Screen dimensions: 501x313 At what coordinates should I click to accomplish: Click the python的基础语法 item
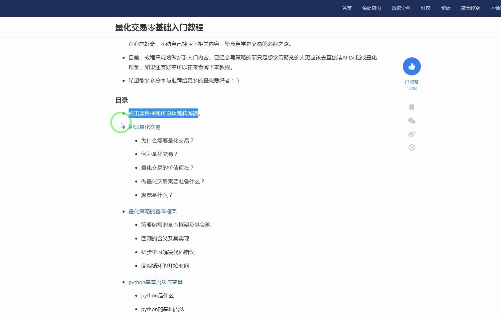click(163, 309)
